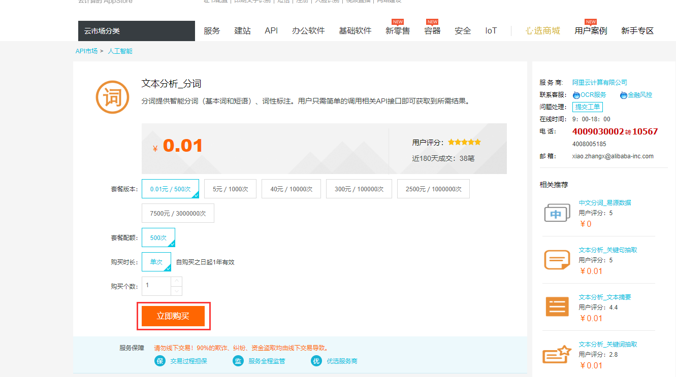Viewport: 676px width, 377px height.
Task: Click the OCR服务 customer service icon
Action: click(x=576, y=95)
